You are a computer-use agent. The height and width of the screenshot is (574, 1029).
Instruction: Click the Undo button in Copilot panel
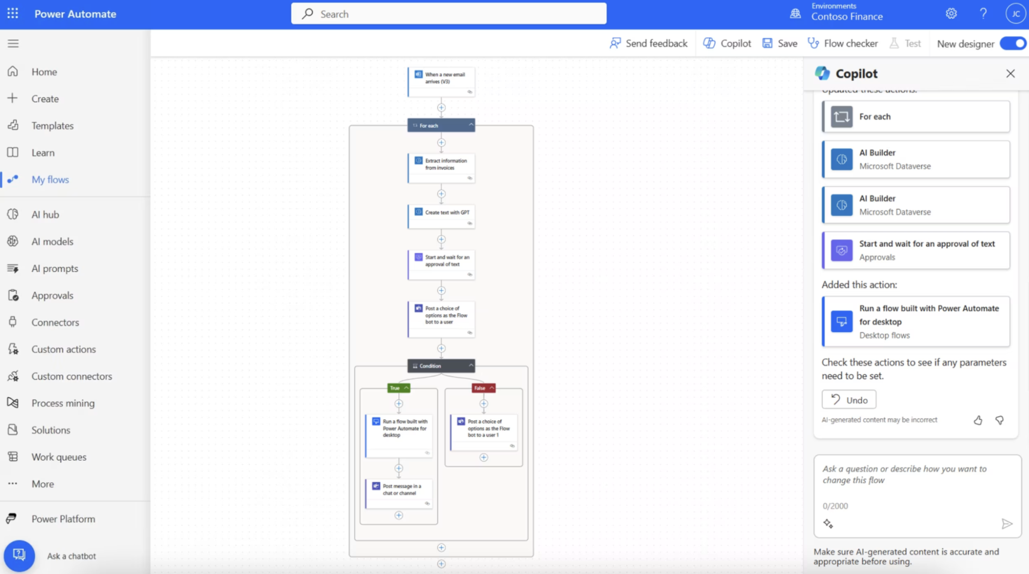click(x=849, y=399)
